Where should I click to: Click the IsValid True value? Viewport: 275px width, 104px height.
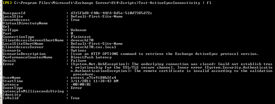[x=75, y=98]
